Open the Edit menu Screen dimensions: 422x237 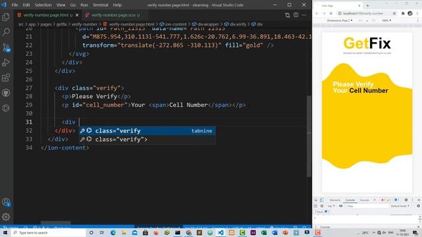[x=26, y=5]
